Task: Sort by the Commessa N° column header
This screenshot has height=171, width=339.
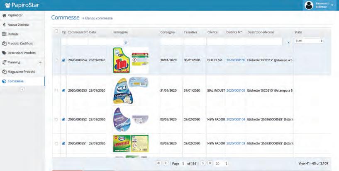Action: (x=78, y=32)
